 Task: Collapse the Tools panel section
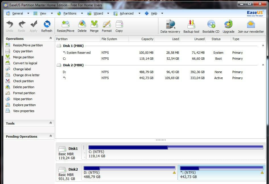51,123
